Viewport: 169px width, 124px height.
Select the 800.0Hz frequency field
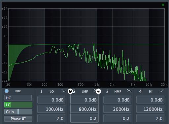click(84, 109)
